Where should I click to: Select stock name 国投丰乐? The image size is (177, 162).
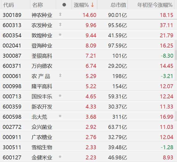[42, 97]
